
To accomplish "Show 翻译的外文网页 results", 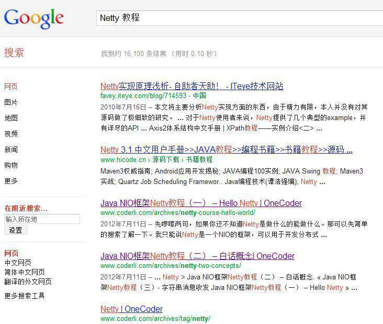I will 28,282.
